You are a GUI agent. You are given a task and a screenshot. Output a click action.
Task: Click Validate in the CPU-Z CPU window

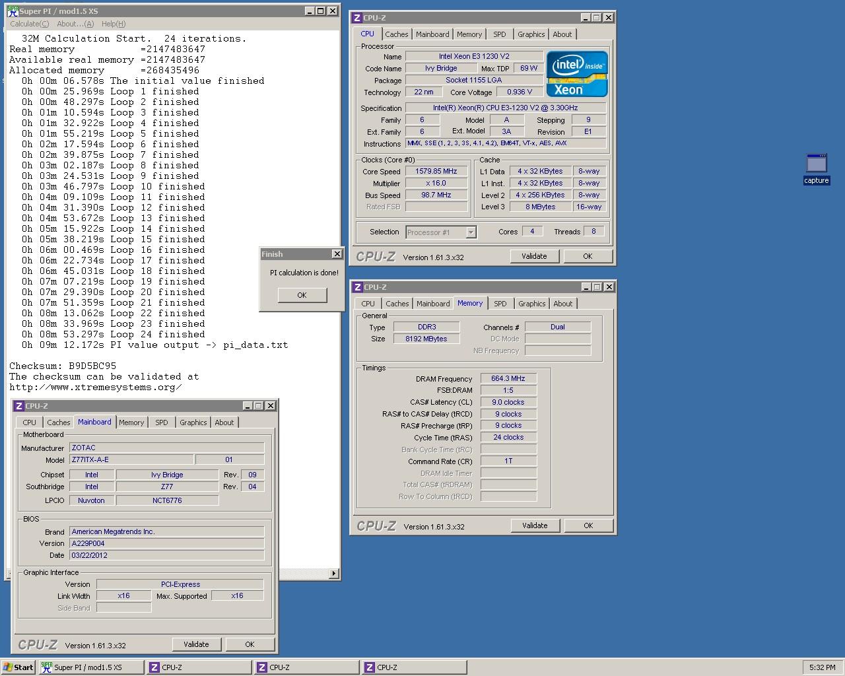[x=534, y=256]
